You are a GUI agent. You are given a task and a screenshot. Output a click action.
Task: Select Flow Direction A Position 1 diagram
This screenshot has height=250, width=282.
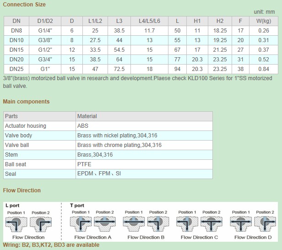click(81, 224)
